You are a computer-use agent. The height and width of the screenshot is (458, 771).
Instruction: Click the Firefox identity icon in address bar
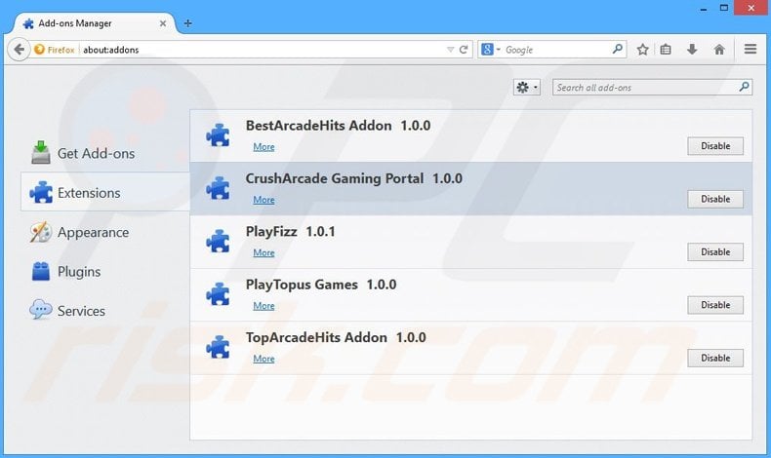tap(39, 50)
